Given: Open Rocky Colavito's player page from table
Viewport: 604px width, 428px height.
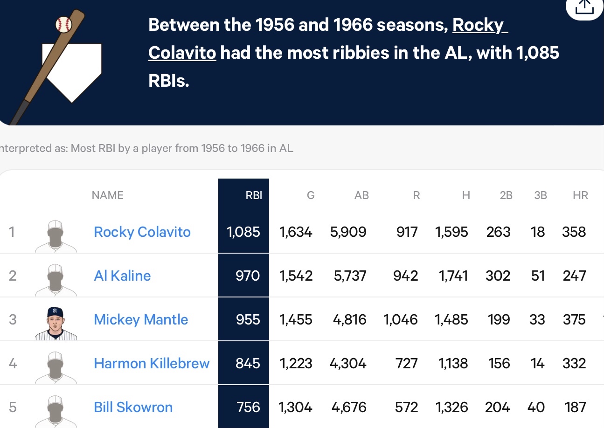Looking at the screenshot, I should (142, 232).
